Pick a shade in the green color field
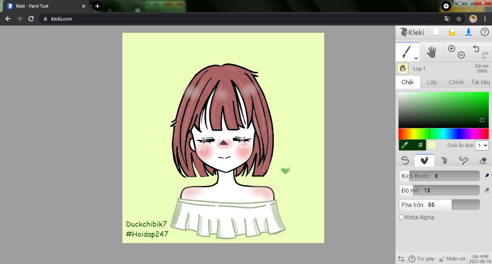The height and width of the screenshot is (264, 492). click(443, 109)
